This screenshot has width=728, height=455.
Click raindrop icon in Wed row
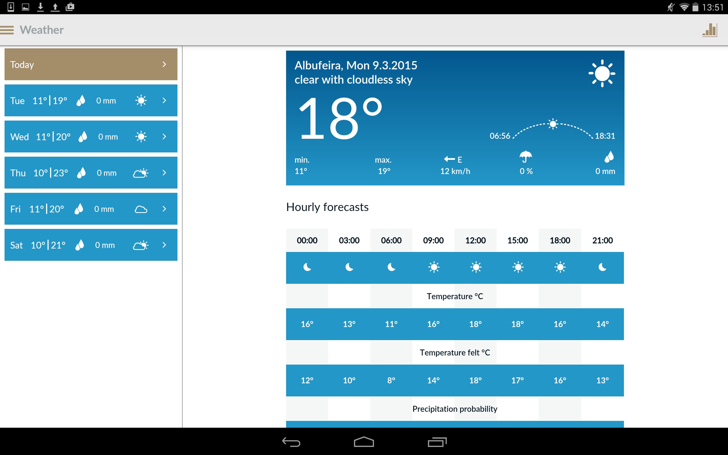[83, 136]
